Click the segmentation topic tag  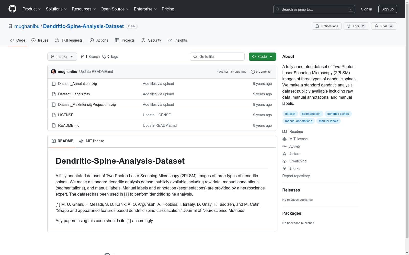click(311, 114)
